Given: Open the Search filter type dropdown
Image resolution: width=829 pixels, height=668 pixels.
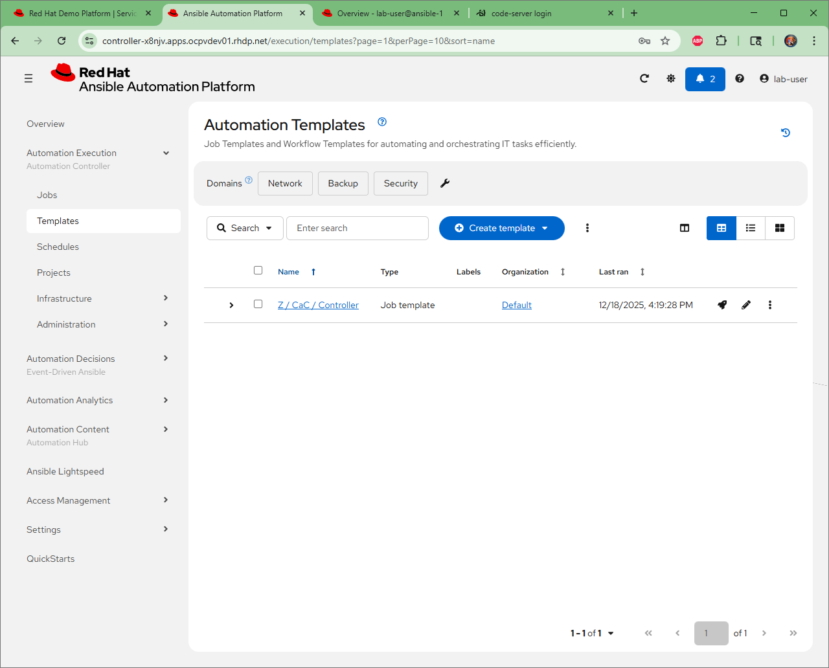Looking at the screenshot, I should [x=245, y=228].
